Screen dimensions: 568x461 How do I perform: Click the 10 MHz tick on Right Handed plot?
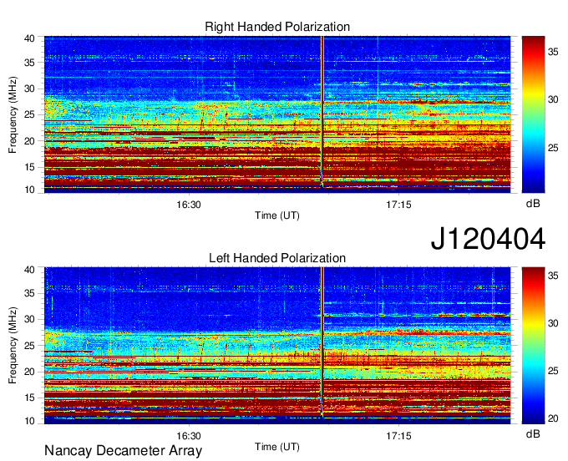(x=29, y=190)
